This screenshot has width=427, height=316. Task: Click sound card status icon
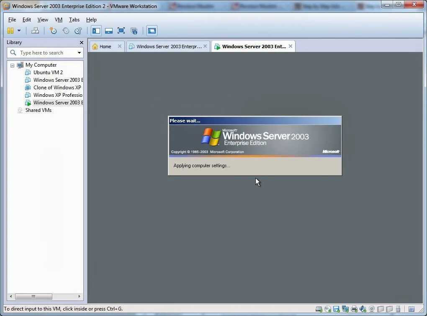(363, 309)
